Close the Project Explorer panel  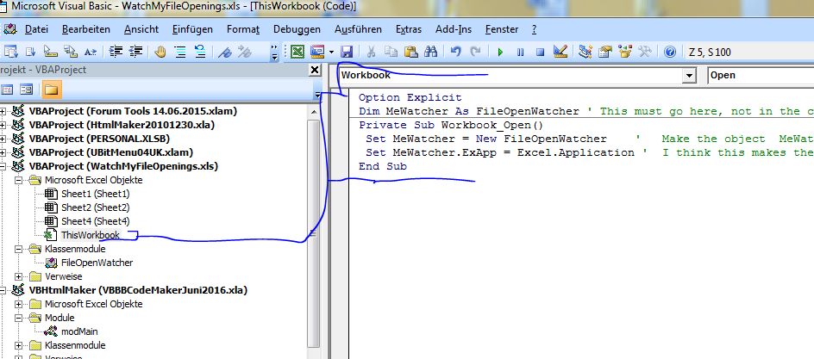click(315, 70)
